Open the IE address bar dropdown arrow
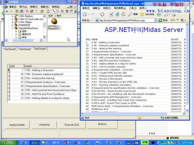Image resolution: width=194 pixels, height=145 pixels. click(156, 20)
